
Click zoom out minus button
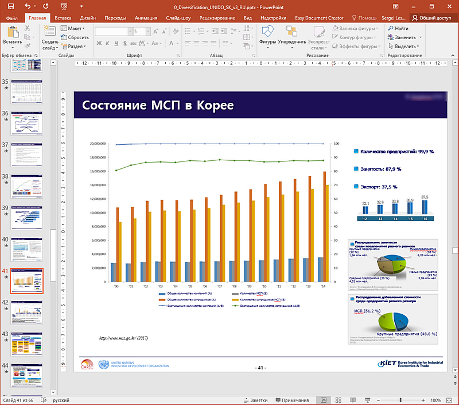pos(378,400)
